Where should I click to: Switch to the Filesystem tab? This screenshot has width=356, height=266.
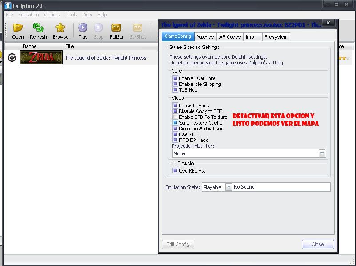pos(276,37)
